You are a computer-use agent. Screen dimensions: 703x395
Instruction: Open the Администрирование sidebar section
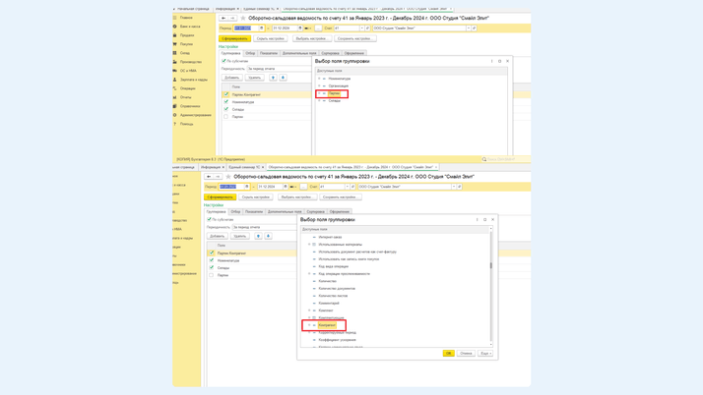[x=195, y=115]
